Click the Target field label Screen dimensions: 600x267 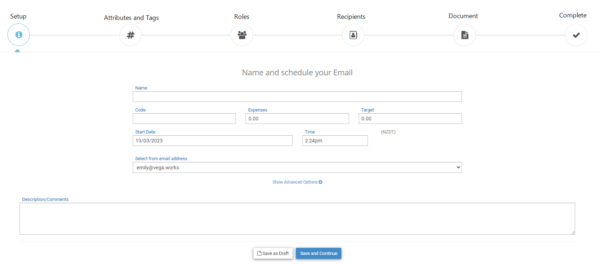pos(368,110)
